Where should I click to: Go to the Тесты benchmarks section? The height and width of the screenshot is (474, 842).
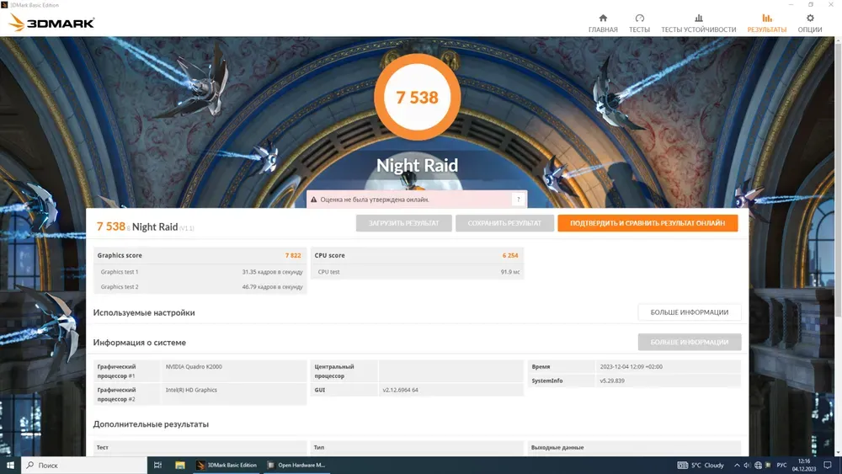click(639, 23)
